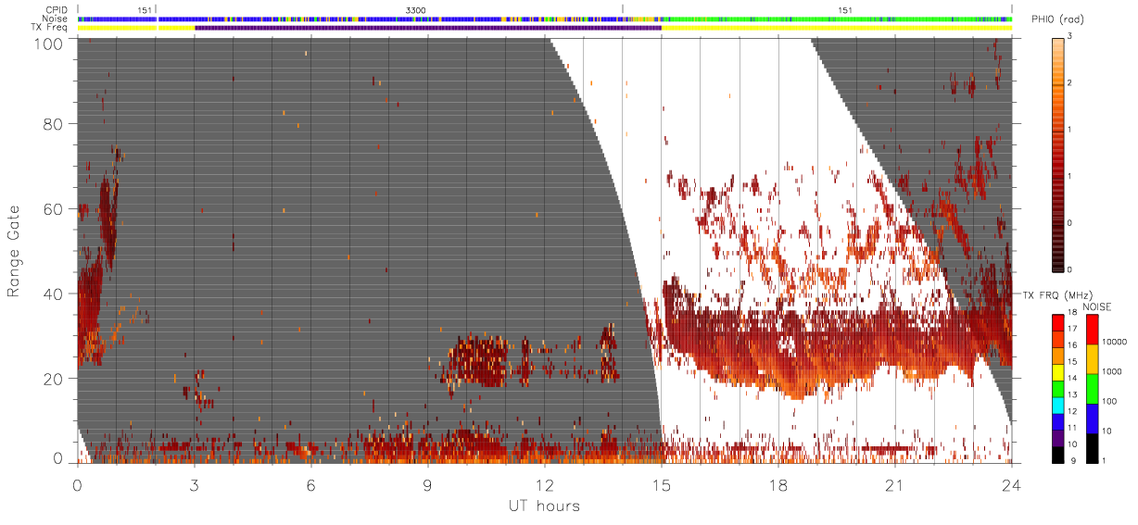Click the 'NOISE' legend title

click(1097, 306)
